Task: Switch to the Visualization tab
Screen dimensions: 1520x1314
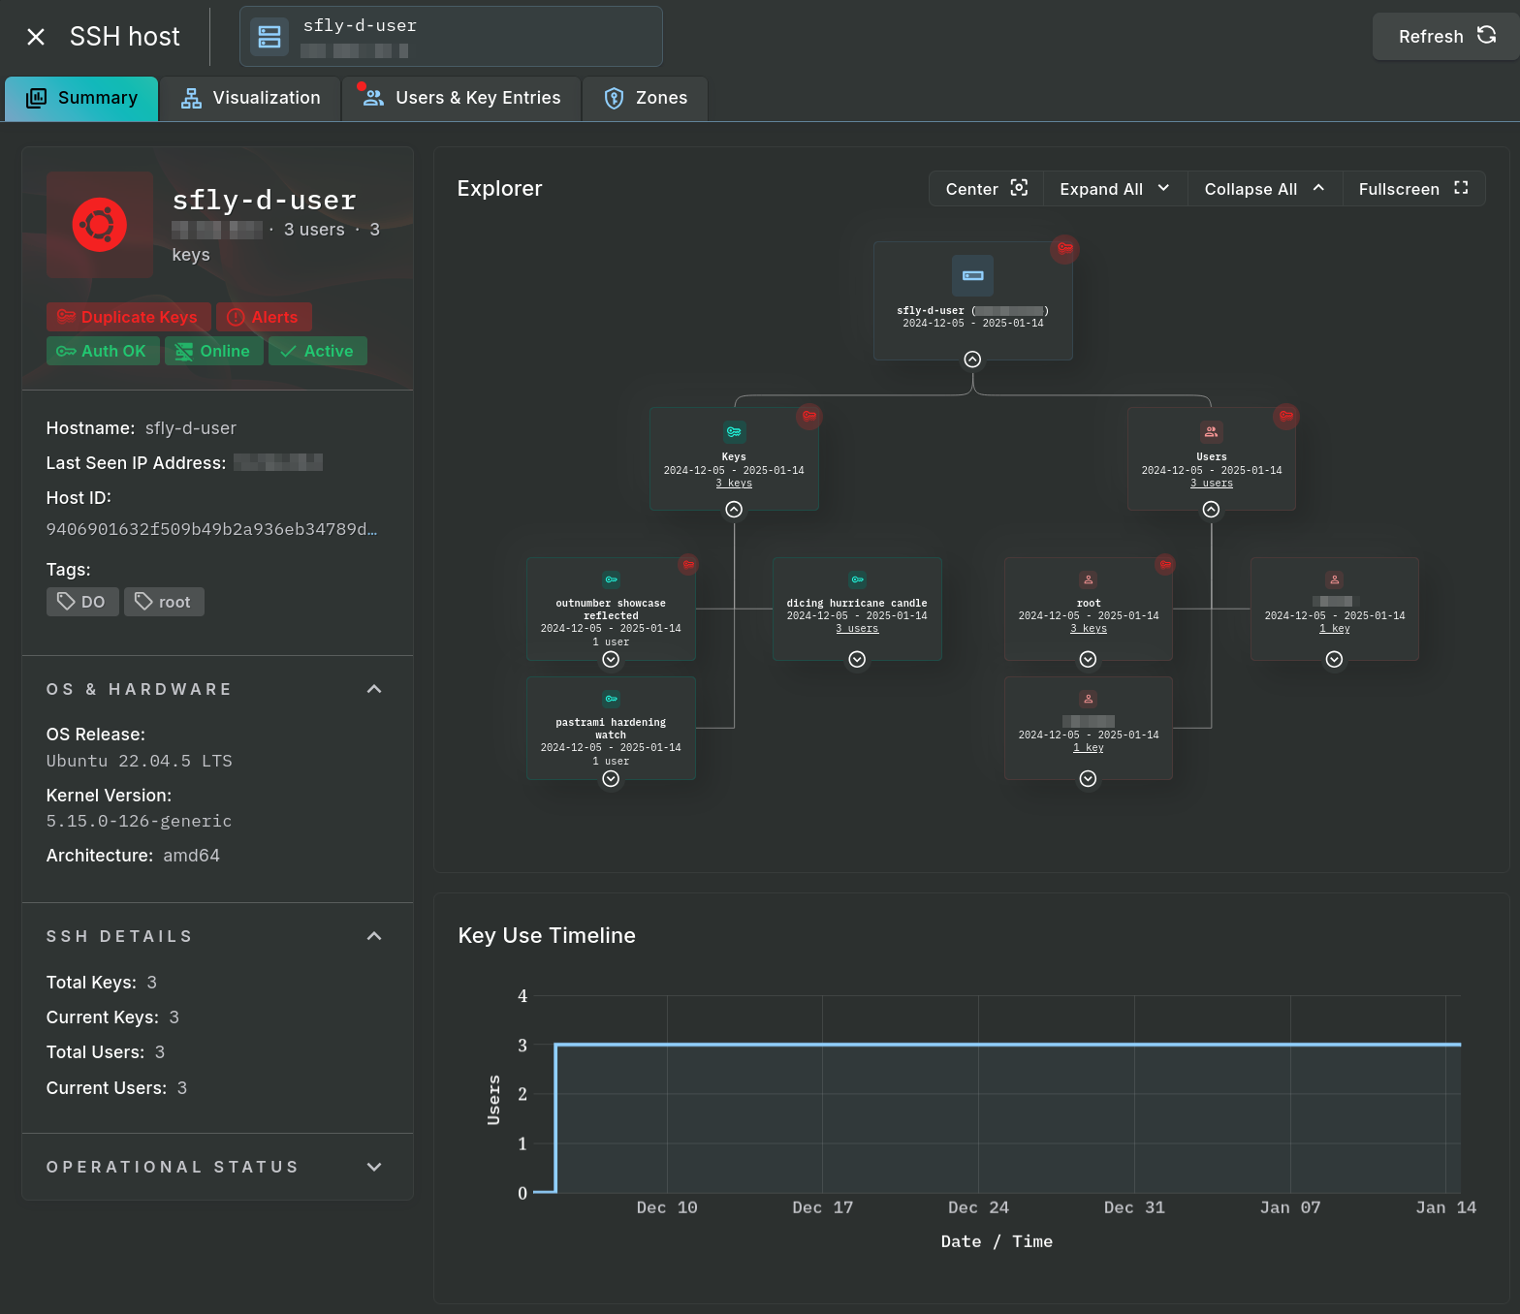Action: pyautogui.click(x=250, y=98)
